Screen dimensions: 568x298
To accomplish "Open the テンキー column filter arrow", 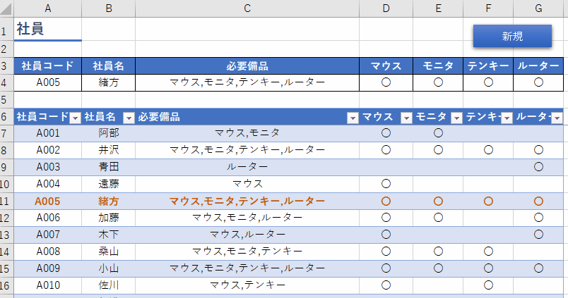I will 507,118.
